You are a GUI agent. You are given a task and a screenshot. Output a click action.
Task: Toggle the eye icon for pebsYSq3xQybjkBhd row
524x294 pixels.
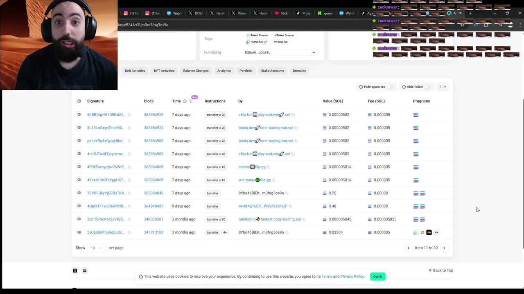[x=79, y=141]
